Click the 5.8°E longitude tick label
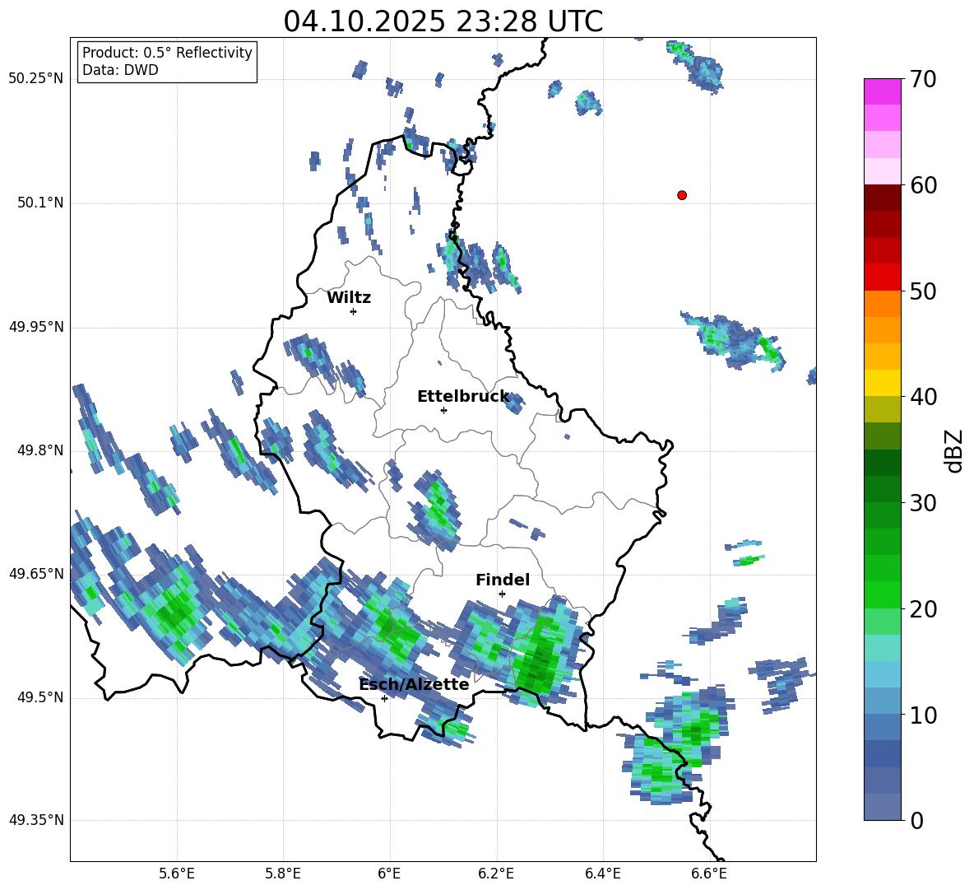The width and height of the screenshot is (974, 890). click(283, 874)
